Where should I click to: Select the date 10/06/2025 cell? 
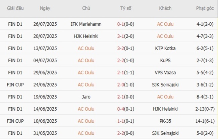coord(45,121)
